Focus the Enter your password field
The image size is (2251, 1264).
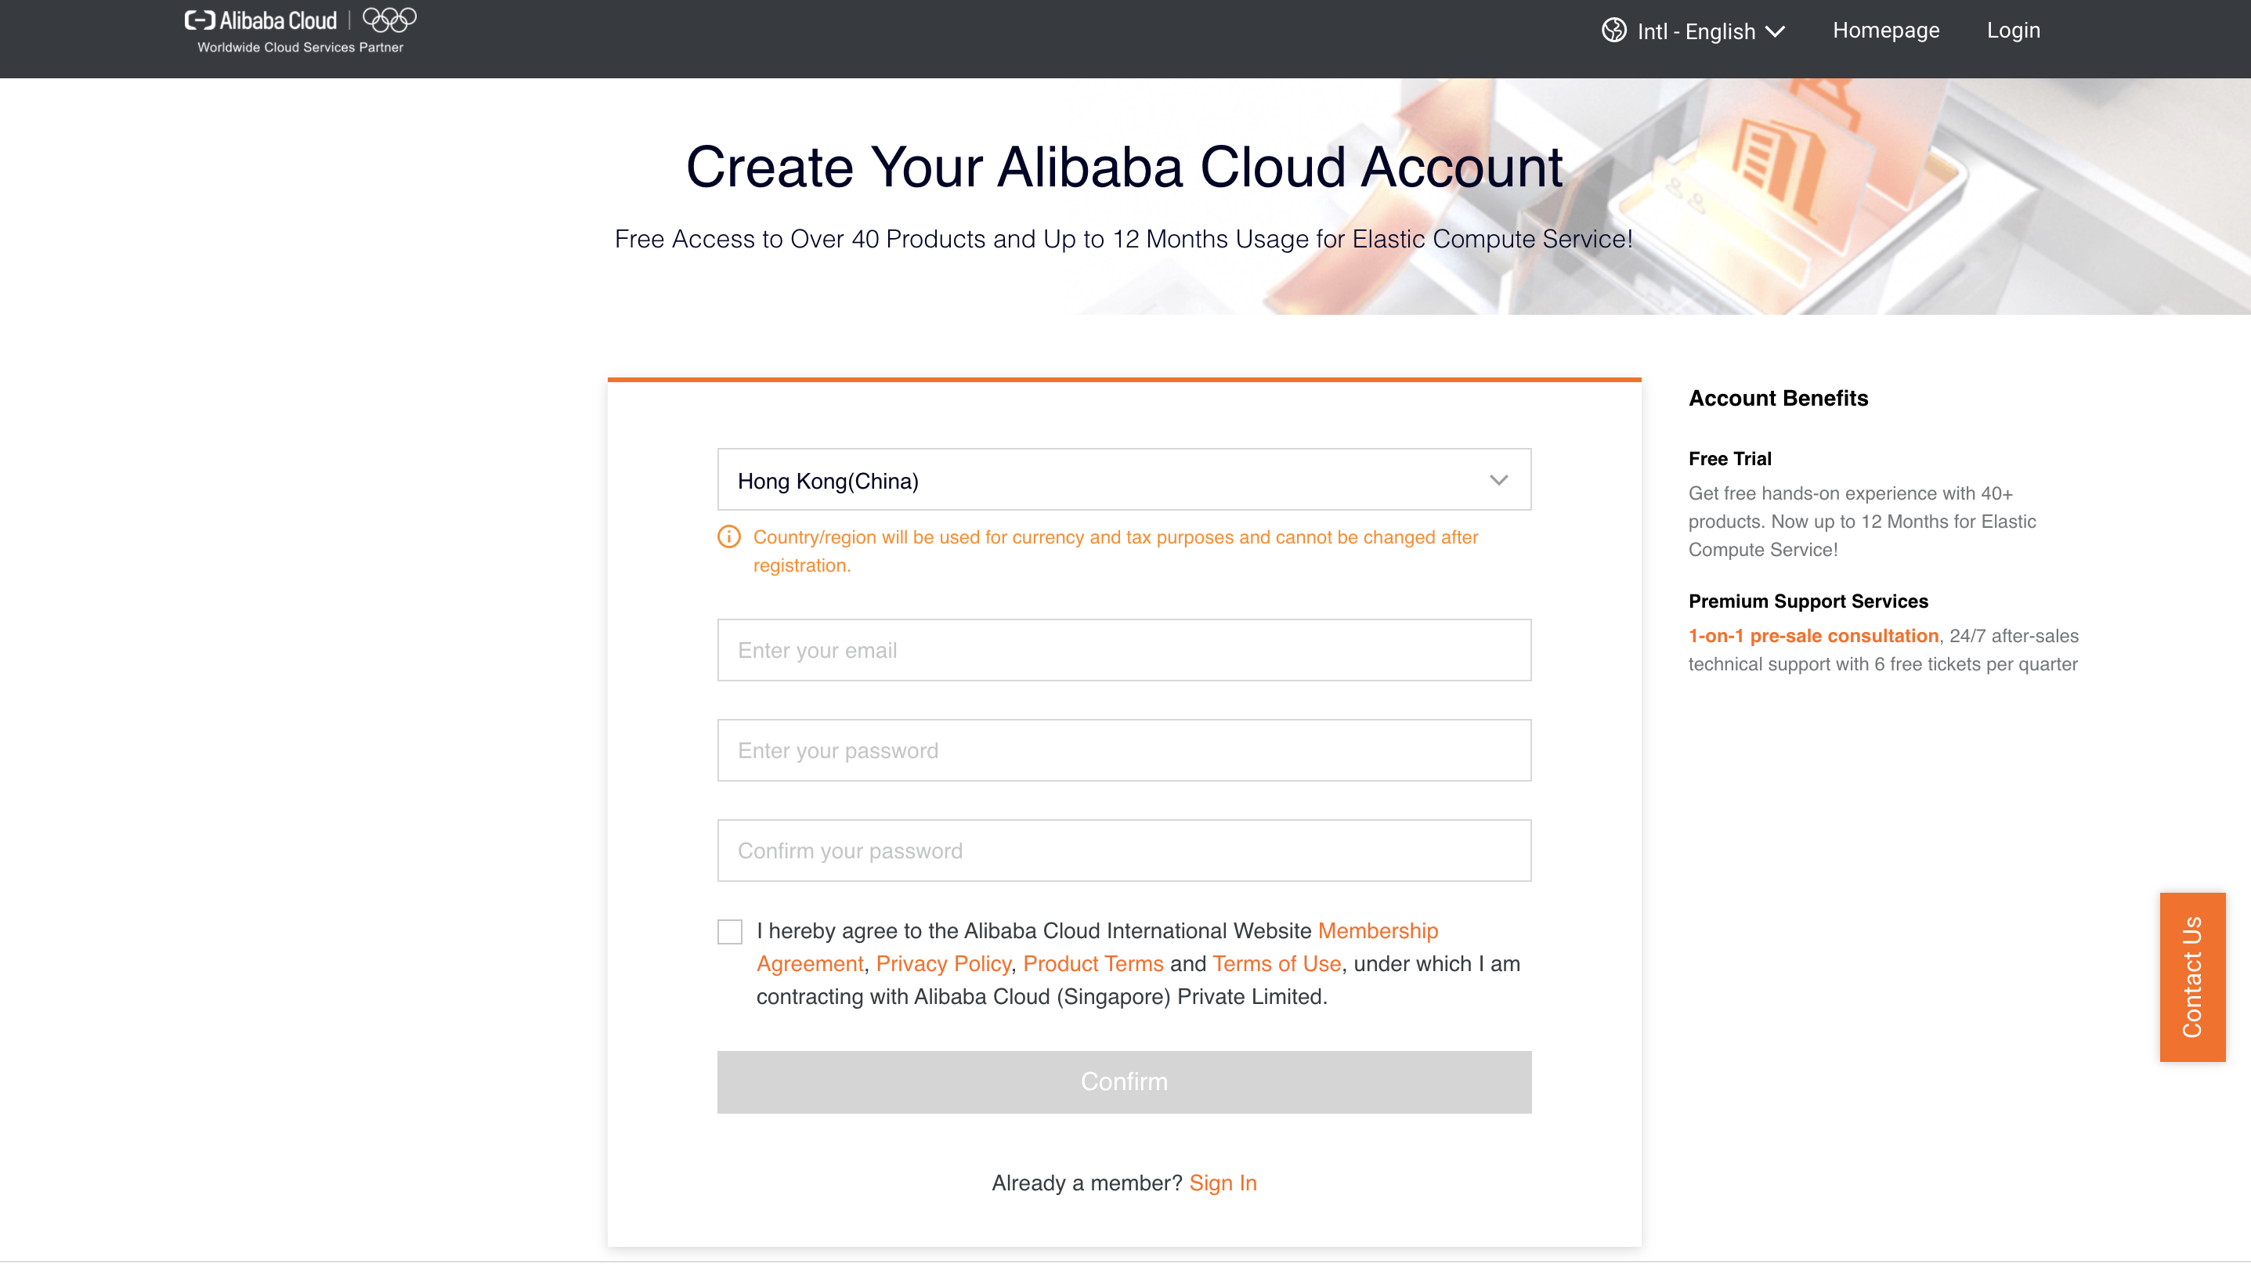(x=1123, y=749)
